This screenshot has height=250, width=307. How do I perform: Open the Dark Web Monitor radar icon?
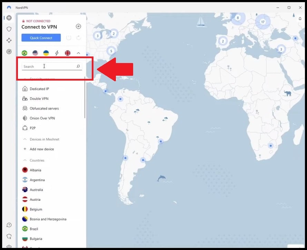click(x=9, y=52)
